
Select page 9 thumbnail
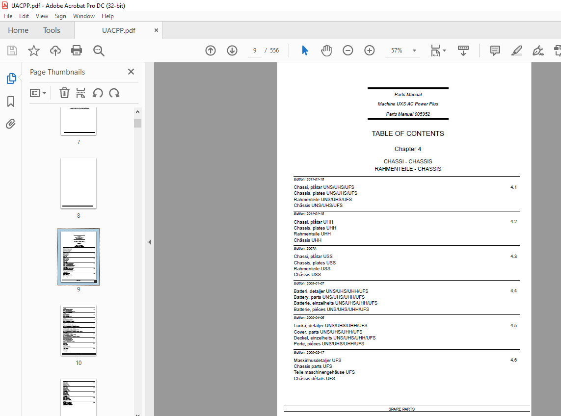pyautogui.click(x=79, y=257)
